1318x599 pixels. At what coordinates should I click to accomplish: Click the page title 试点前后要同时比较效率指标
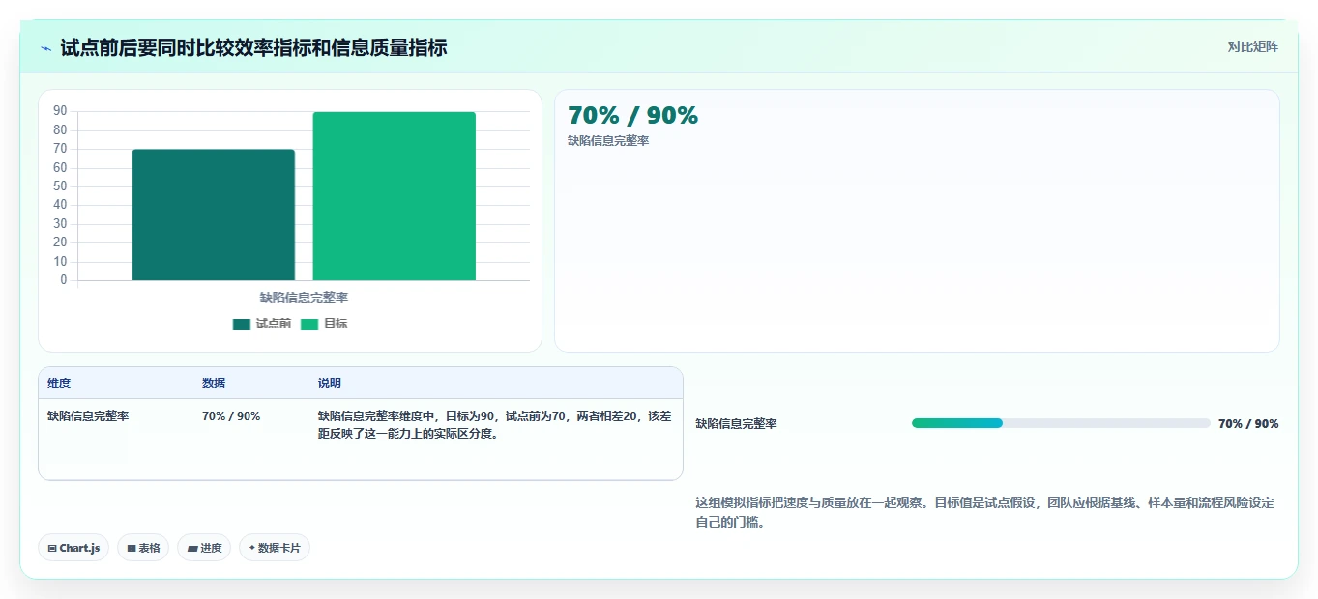[x=253, y=47]
